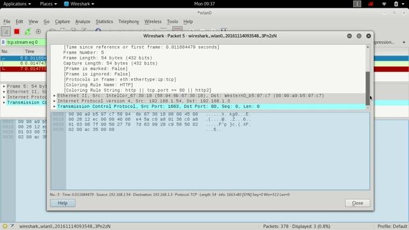Select '[Coloring Rule String' line
This screenshot has width=409, height=230.
[137, 90]
